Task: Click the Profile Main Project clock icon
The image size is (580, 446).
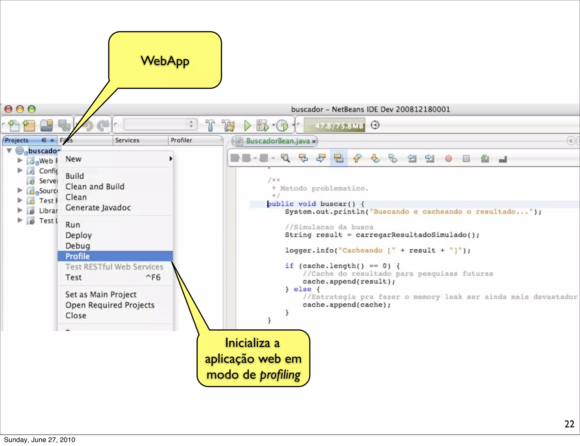Action: click(x=282, y=125)
